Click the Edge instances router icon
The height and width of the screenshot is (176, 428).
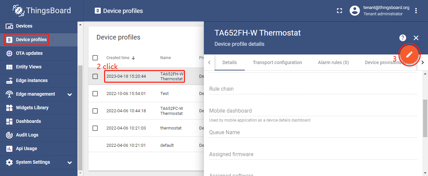tap(9, 80)
